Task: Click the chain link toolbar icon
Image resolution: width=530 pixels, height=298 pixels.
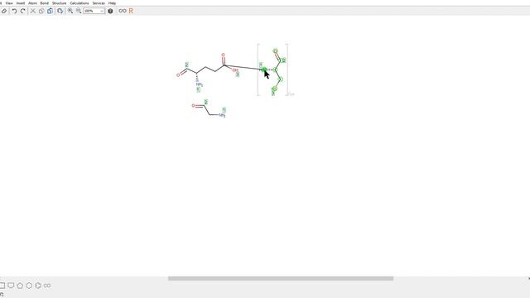Action: [x=123, y=11]
